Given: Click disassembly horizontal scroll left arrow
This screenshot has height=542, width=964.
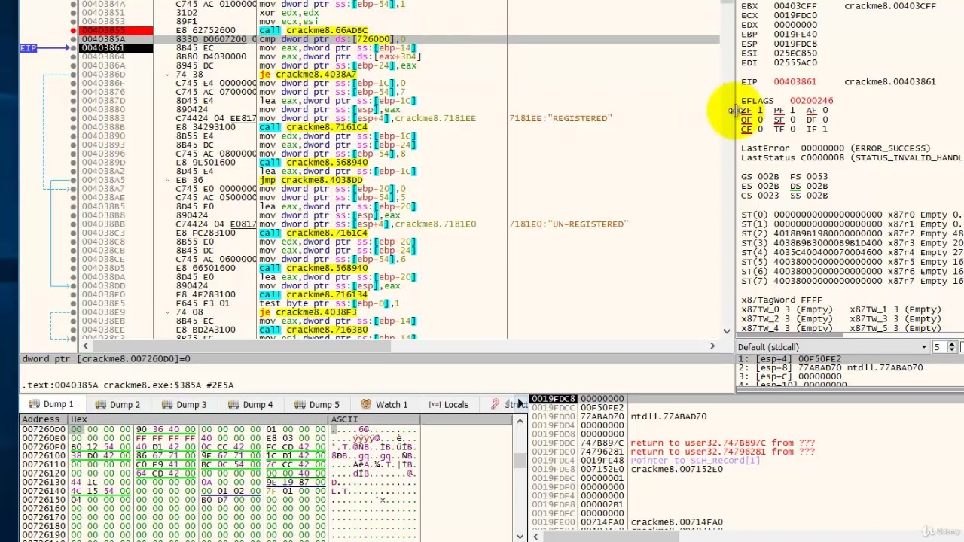Looking at the screenshot, I should tap(85, 346).
